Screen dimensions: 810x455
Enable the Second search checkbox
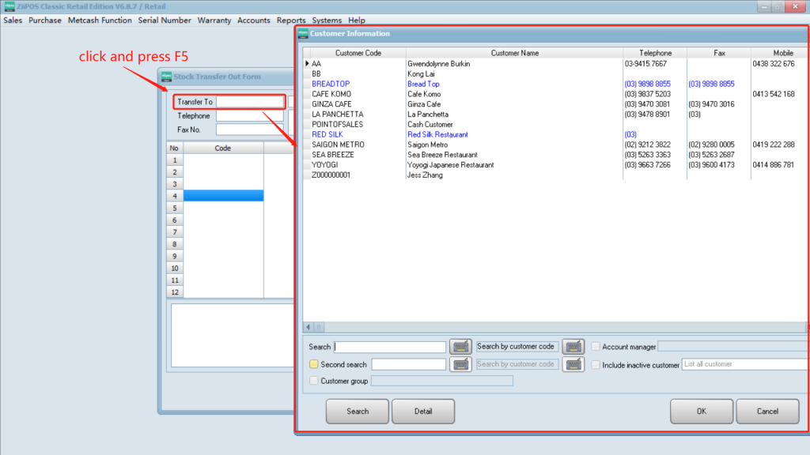314,365
